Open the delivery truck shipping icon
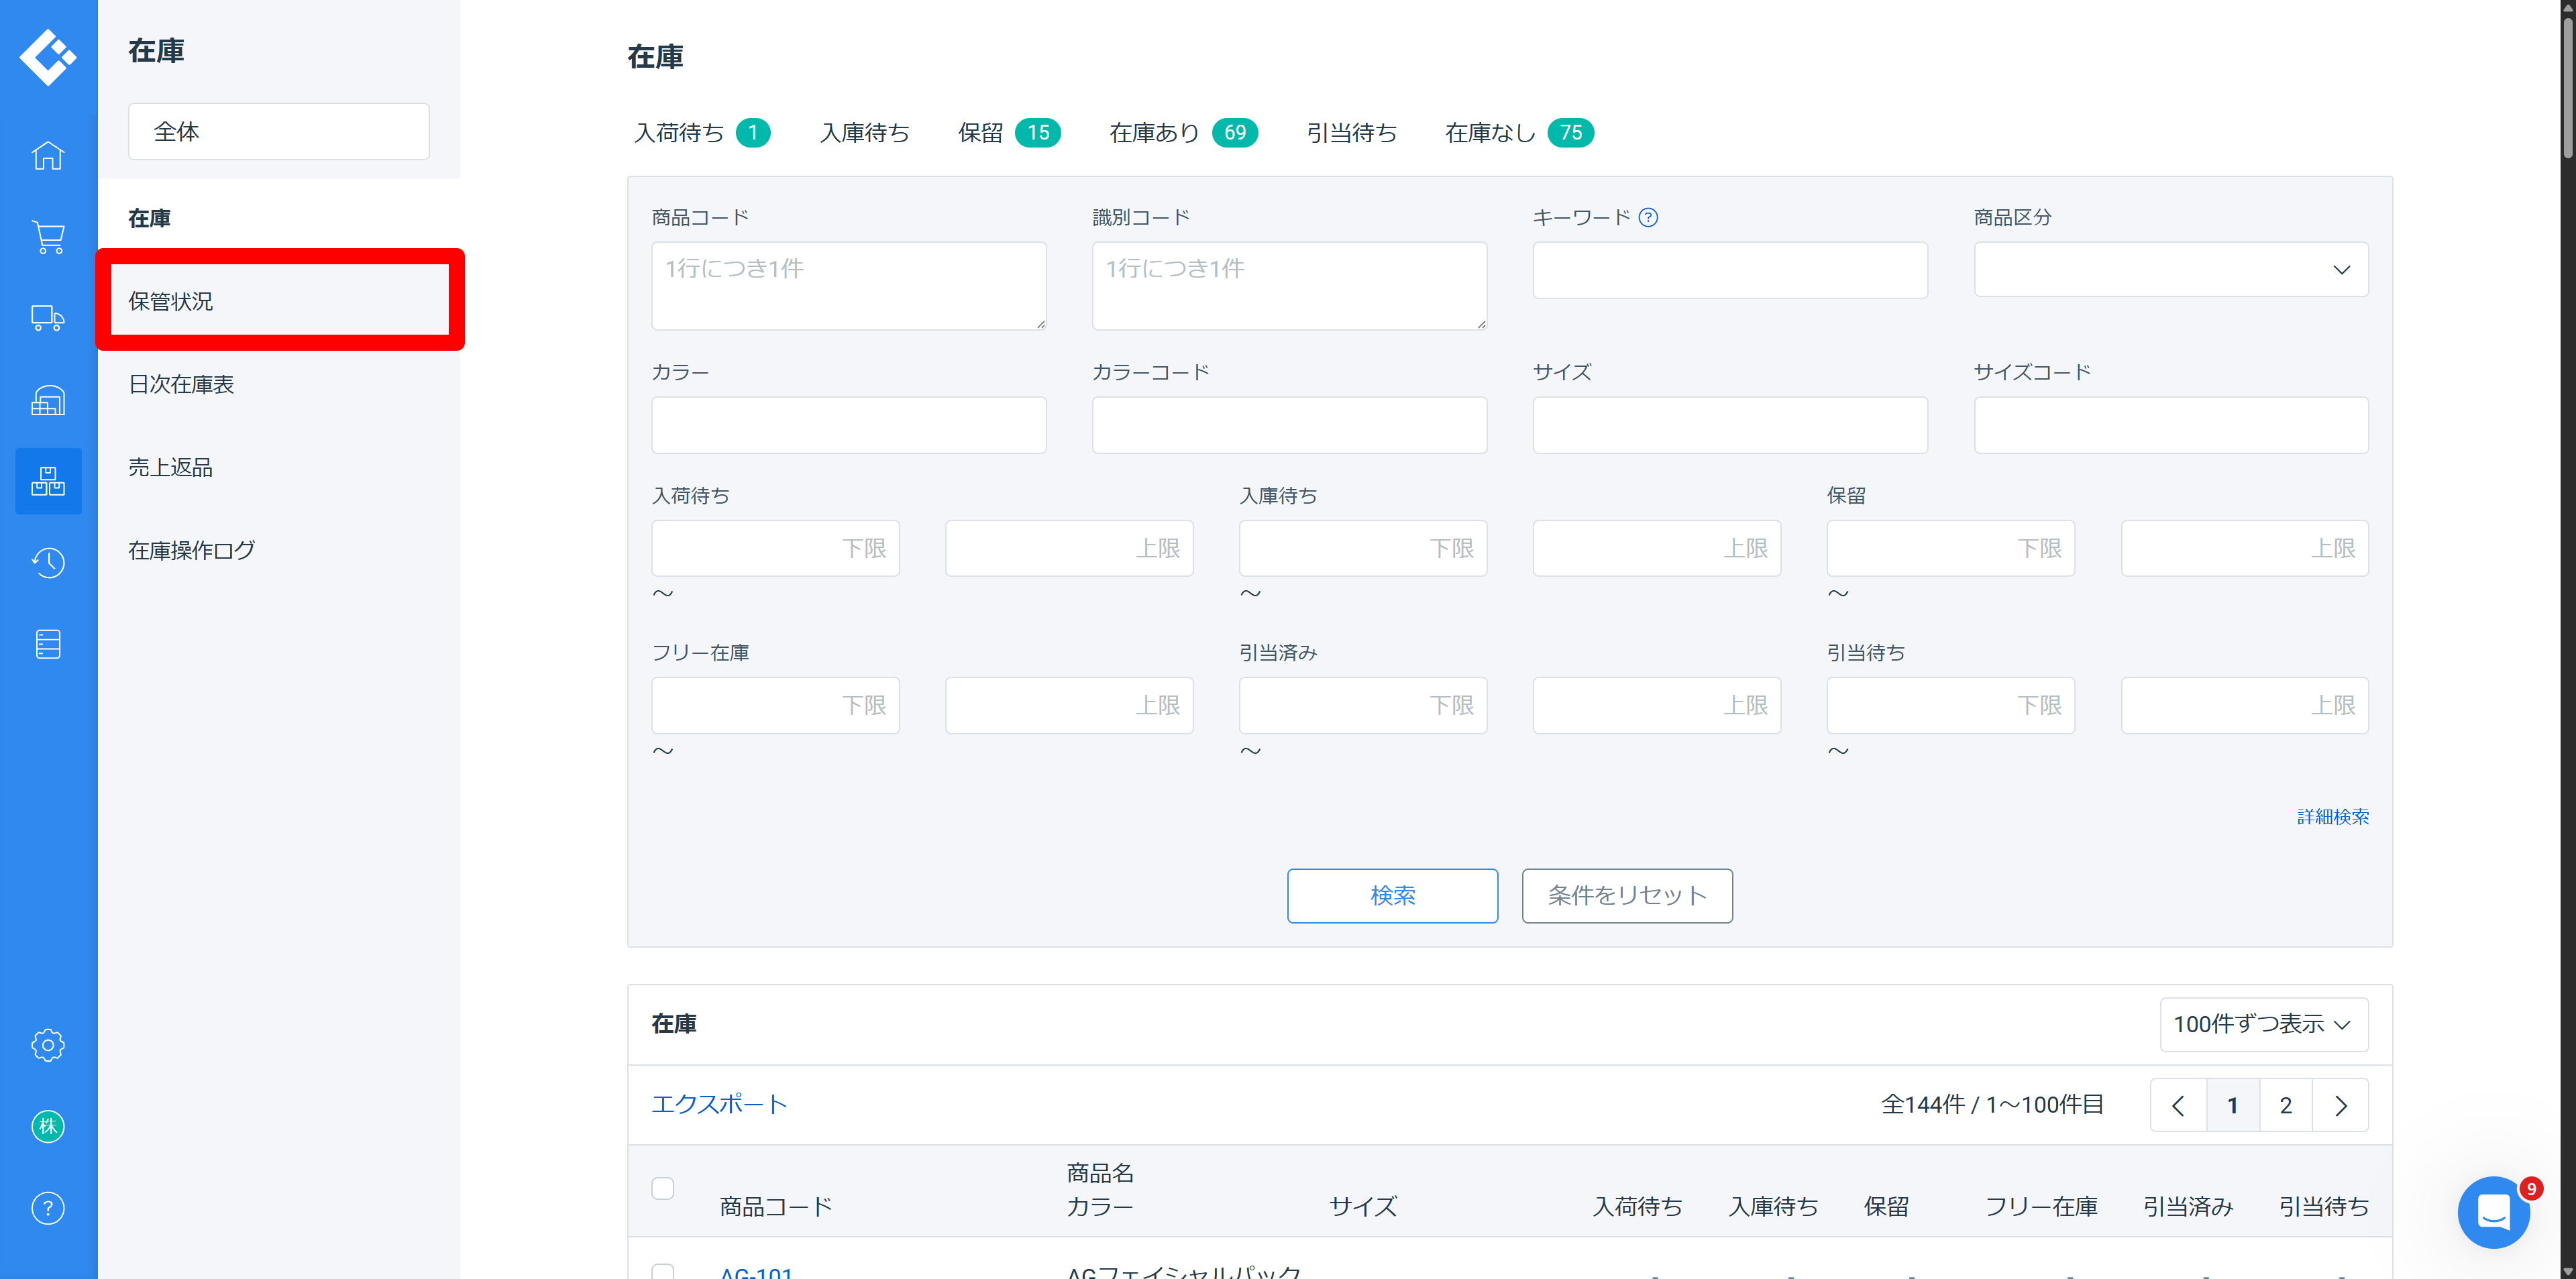The width and height of the screenshot is (2576, 1279). coord(48,318)
